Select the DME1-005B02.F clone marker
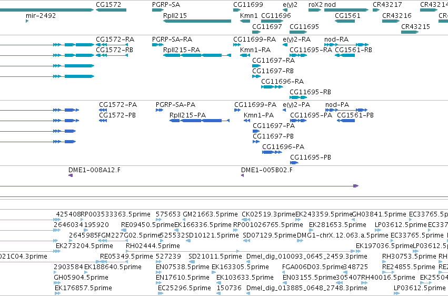 (242, 175)
